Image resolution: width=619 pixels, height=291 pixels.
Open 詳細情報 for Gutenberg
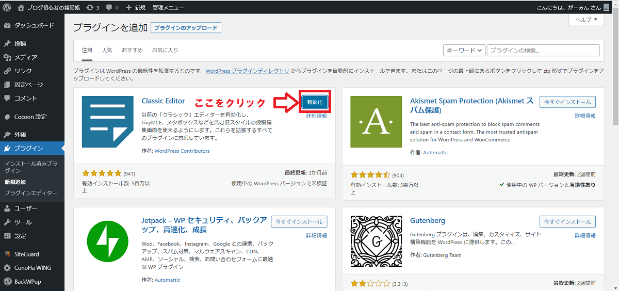(x=585, y=235)
